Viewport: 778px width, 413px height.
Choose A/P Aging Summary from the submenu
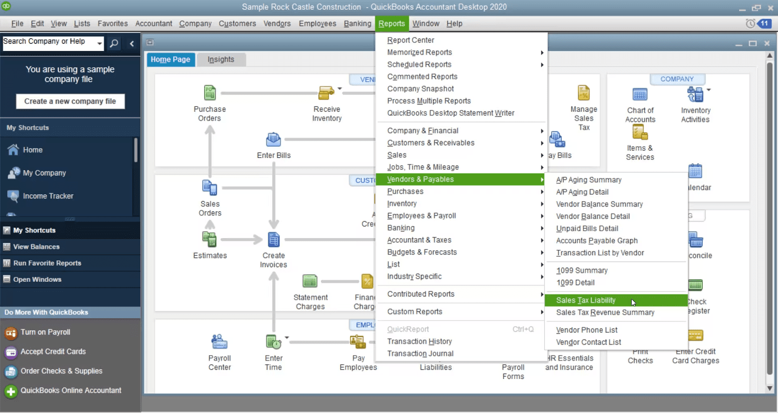point(589,180)
